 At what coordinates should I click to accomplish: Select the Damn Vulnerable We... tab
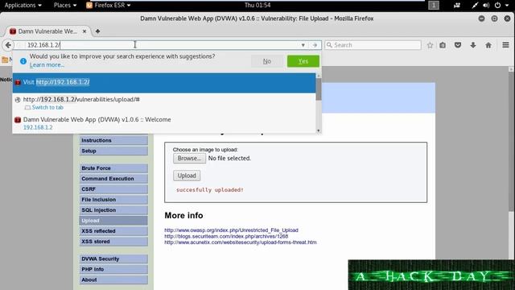pos(48,31)
